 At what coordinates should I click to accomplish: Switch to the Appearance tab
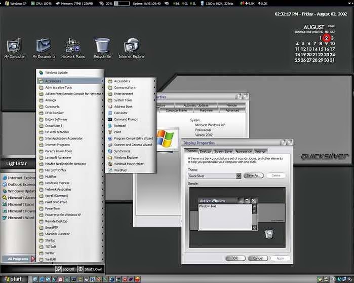(244, 151)
